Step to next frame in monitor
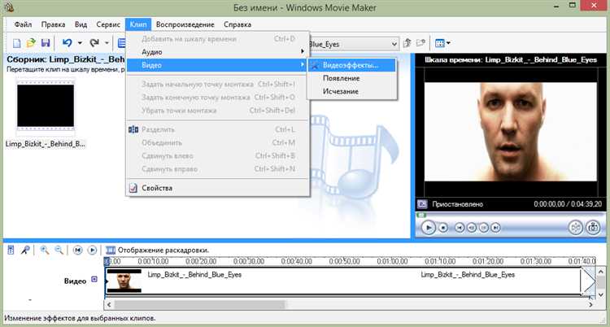This screenshot has width=610, height=327. coord(484,228)
